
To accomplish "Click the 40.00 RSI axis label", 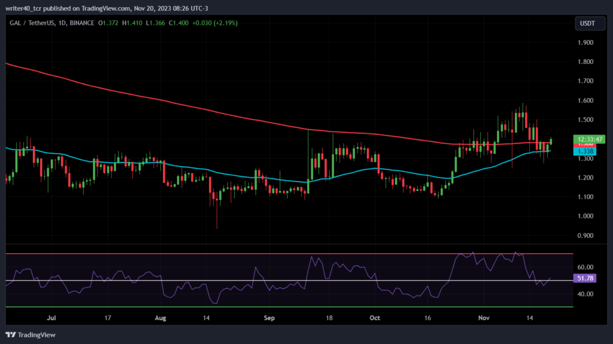I will pyautogui.click(x=585, y=294).
